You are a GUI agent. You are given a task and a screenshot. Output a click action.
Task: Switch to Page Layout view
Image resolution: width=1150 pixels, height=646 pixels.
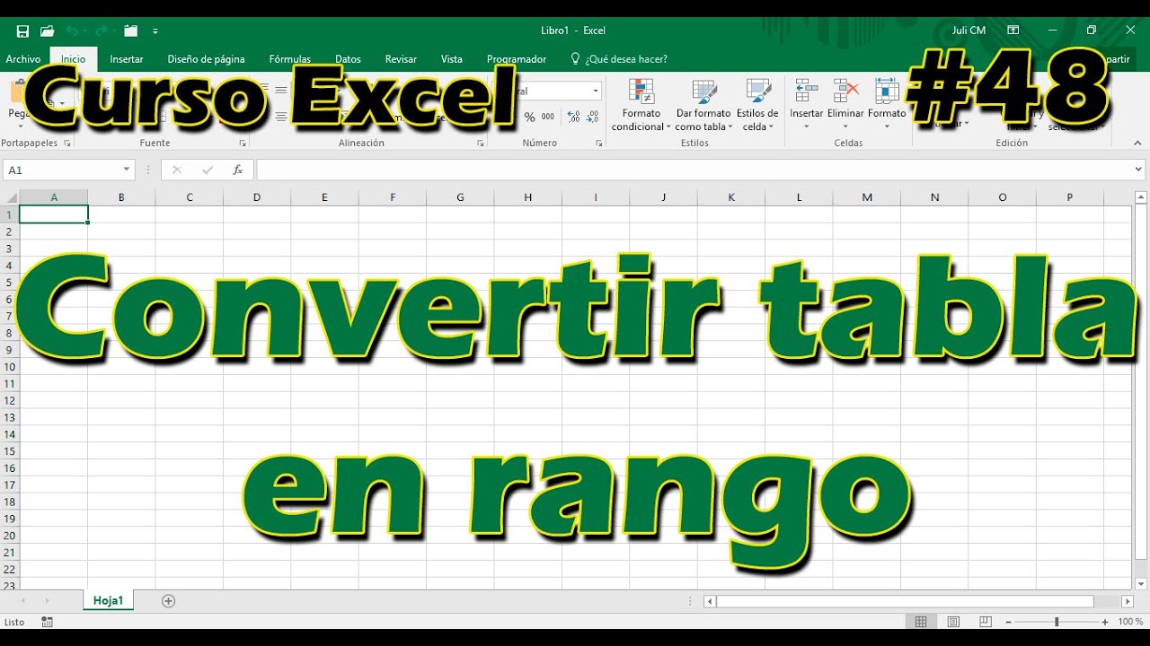point(953,622)
